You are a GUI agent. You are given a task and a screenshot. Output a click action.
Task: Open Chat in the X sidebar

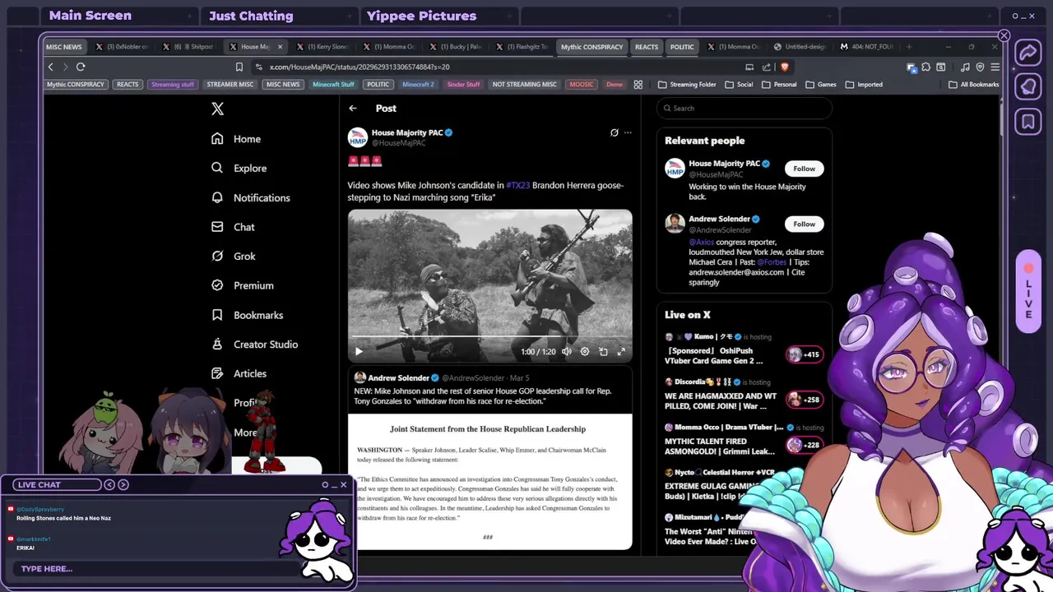pos(233,227)
